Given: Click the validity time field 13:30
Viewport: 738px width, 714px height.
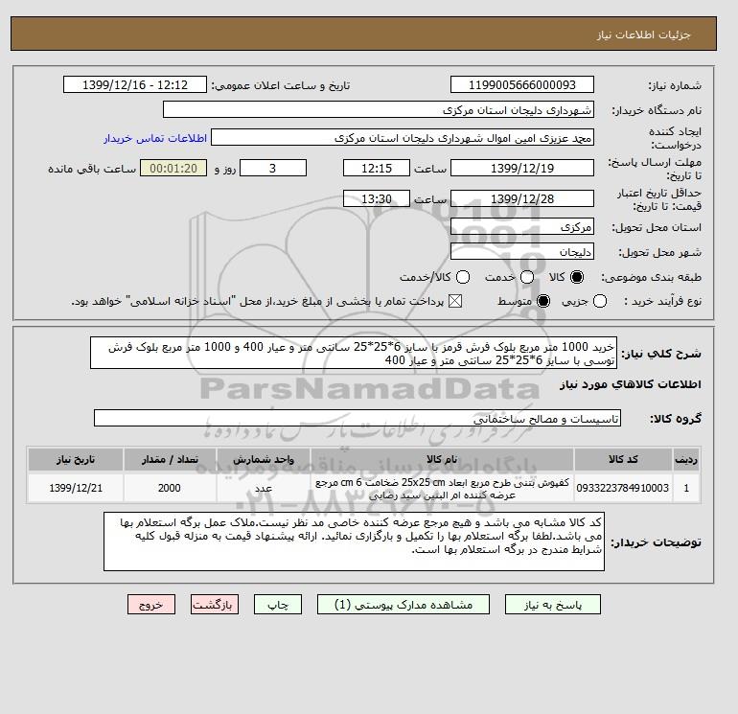Looking at the screenshot, I should click(x=377, y=198).
